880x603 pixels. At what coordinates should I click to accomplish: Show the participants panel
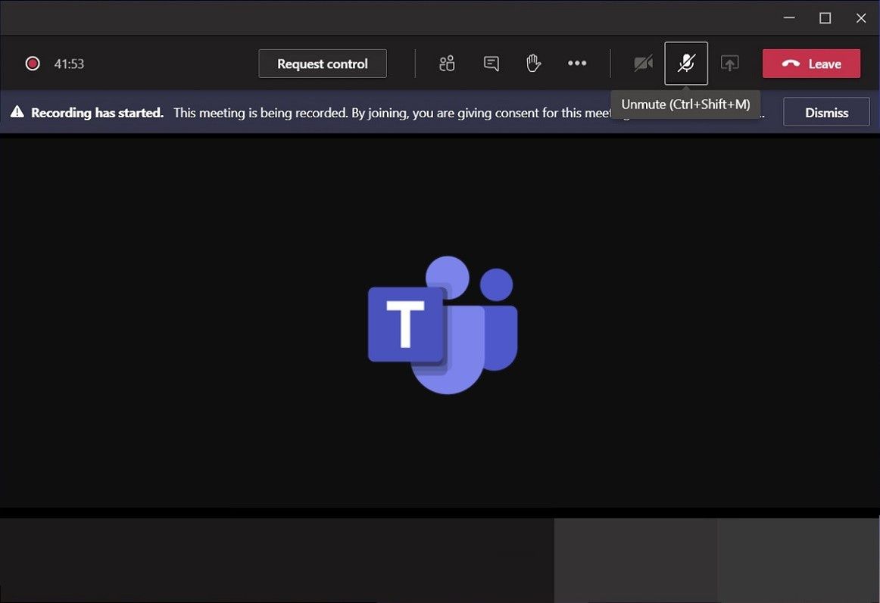pos(447,64)
